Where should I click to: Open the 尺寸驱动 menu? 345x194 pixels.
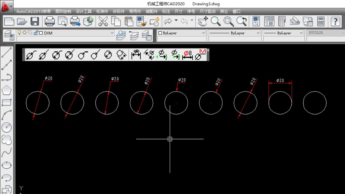point(208,11)
